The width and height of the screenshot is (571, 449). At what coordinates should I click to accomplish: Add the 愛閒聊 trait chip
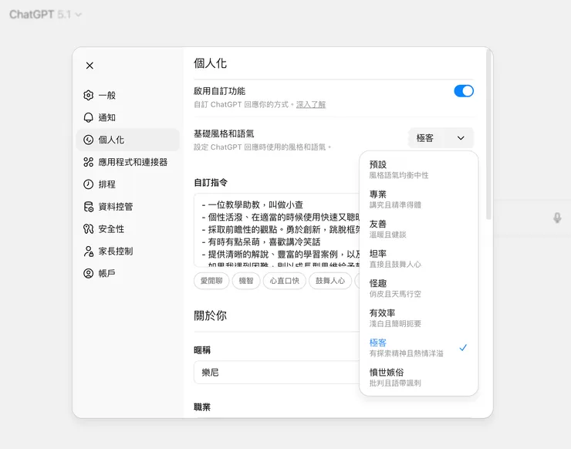point(211,281)
